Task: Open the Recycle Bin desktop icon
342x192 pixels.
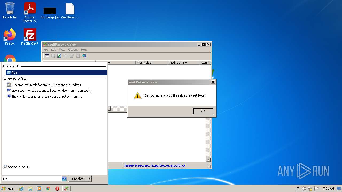Action: 10,11
